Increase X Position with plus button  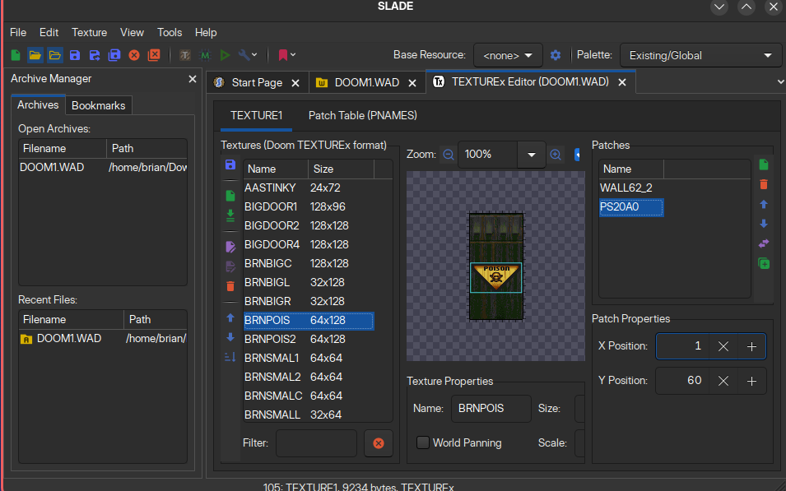pyautogui.click(x=751, y=346)
